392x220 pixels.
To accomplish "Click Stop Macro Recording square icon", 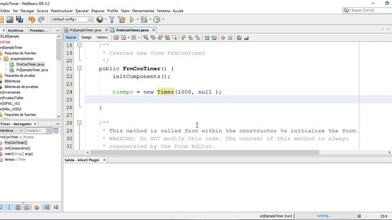I will [x=230, y=38].
